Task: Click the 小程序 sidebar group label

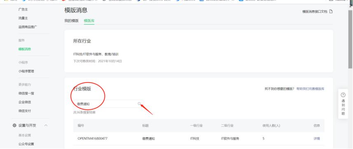Action: pos(23,62)
